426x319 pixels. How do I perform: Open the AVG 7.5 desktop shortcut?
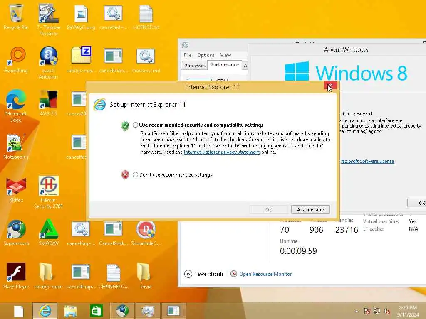pos(48,103)
